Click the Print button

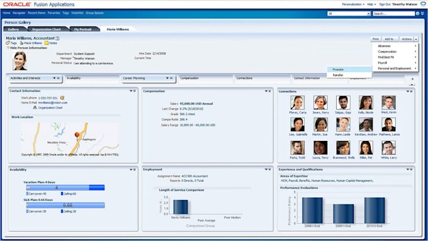coord(376,39)
